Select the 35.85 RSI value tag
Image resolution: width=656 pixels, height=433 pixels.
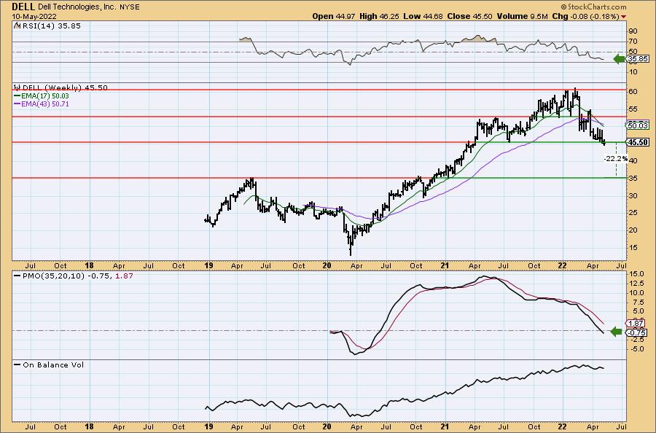coord(638,59)
